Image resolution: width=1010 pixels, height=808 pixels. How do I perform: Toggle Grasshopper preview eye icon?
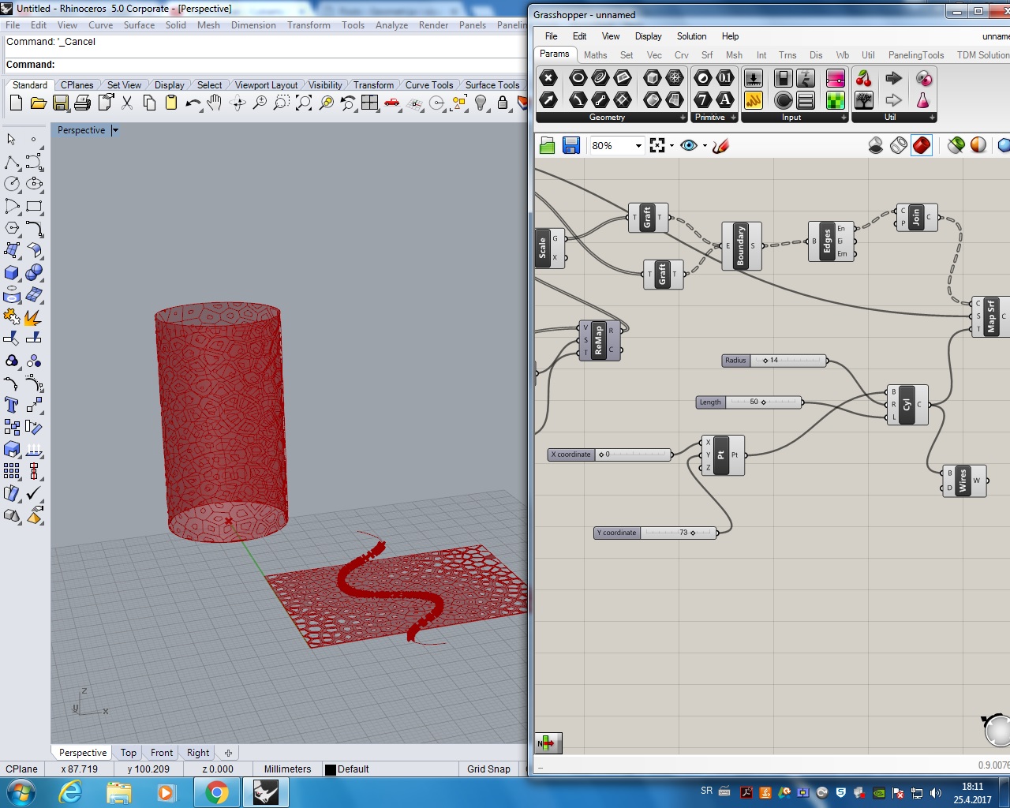click(x=689, y=145)
